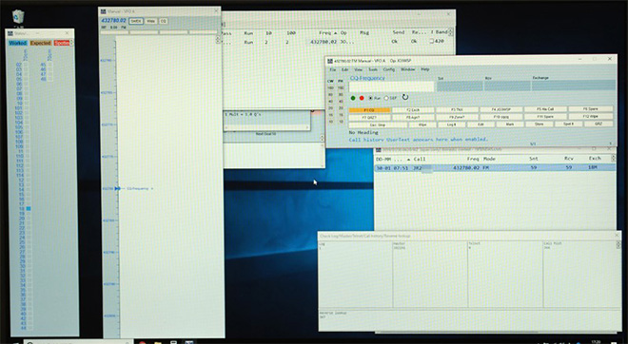Click the F12 Wipe button

[x=590, y=116]
